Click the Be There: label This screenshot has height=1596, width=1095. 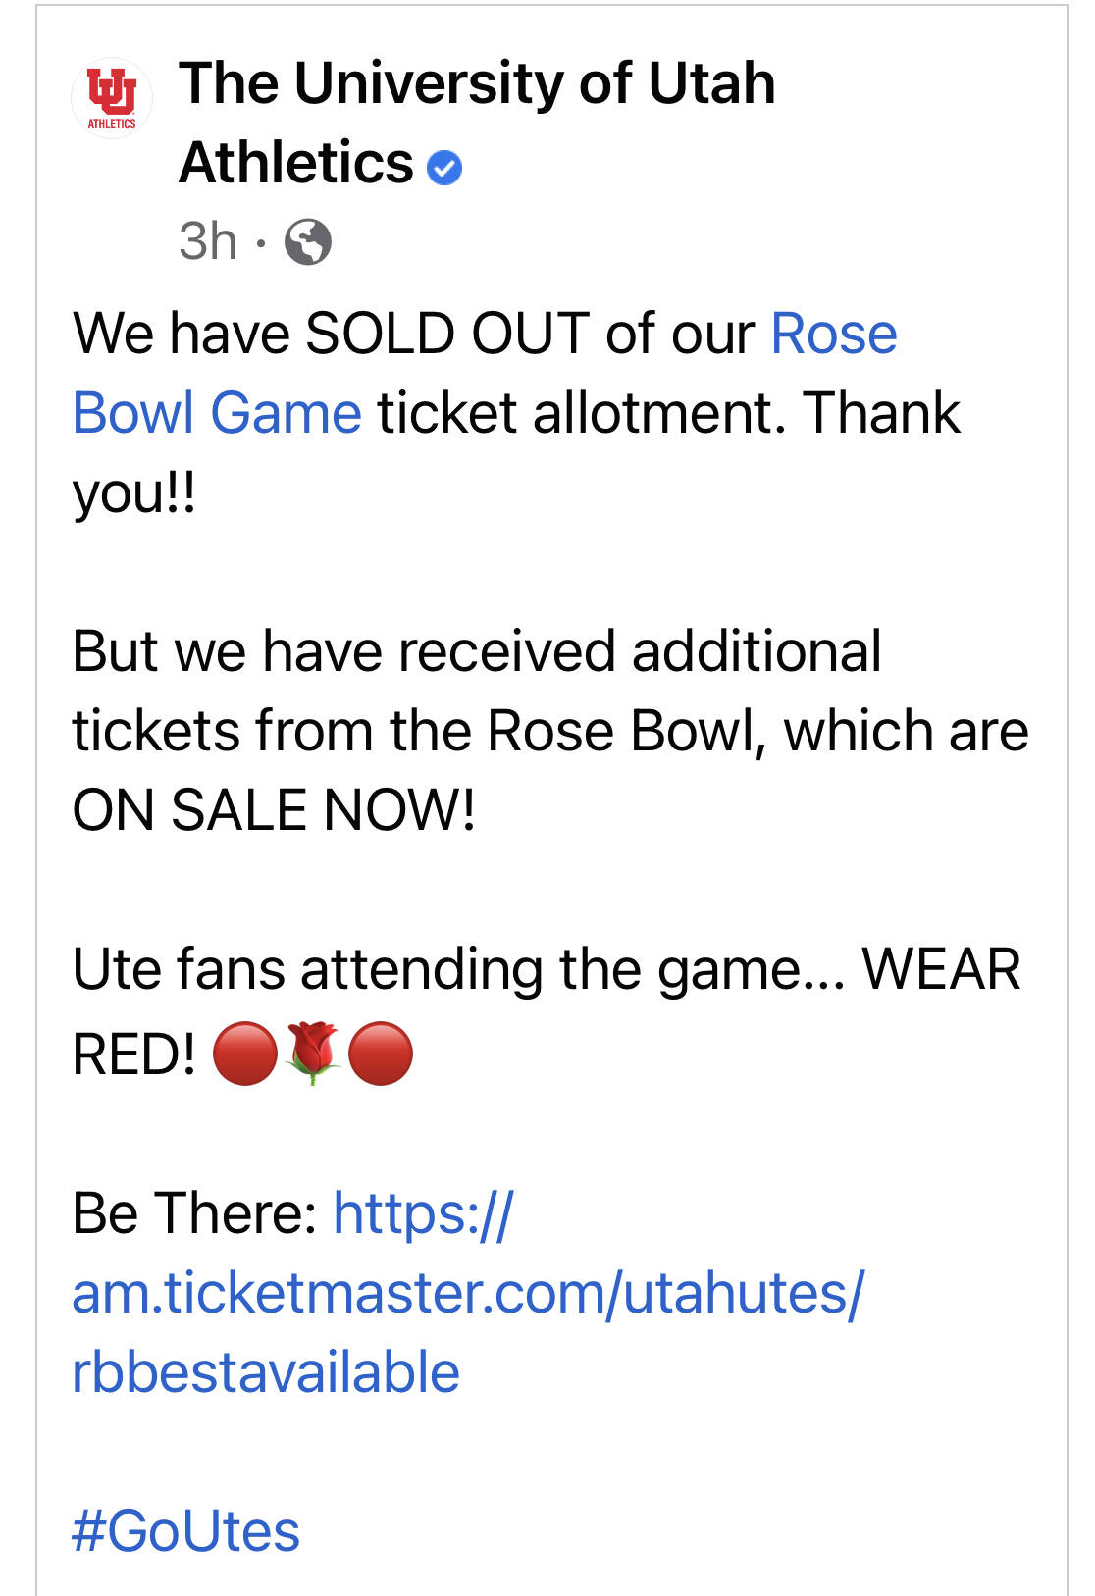(x=194, y=1213)
